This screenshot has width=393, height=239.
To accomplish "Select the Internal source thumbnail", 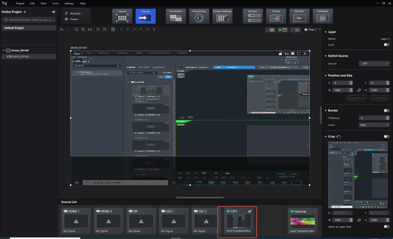I will tap(302, 221).
